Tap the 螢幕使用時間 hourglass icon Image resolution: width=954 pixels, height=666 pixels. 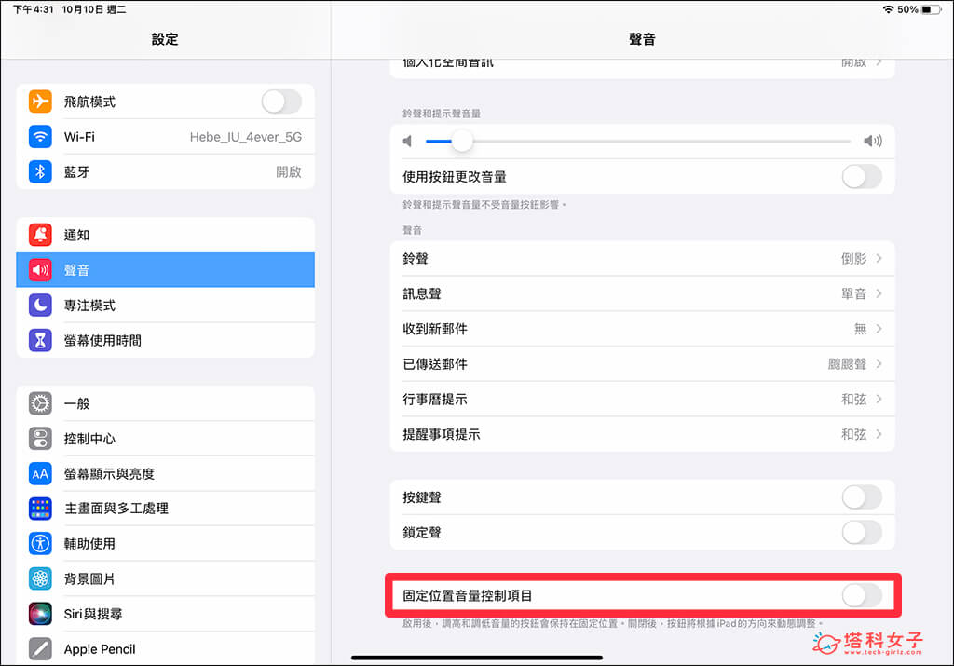40,341
